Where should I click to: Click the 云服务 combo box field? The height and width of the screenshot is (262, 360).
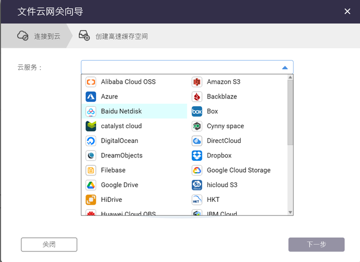187,67
